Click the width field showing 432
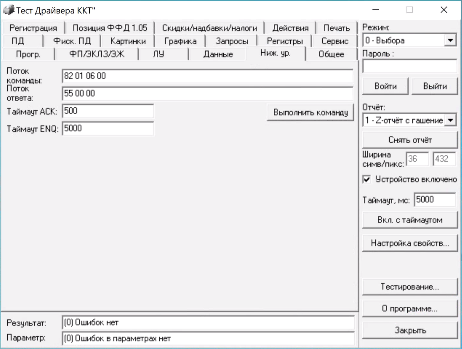The image size is (462, 349). [x=445, y=159]
